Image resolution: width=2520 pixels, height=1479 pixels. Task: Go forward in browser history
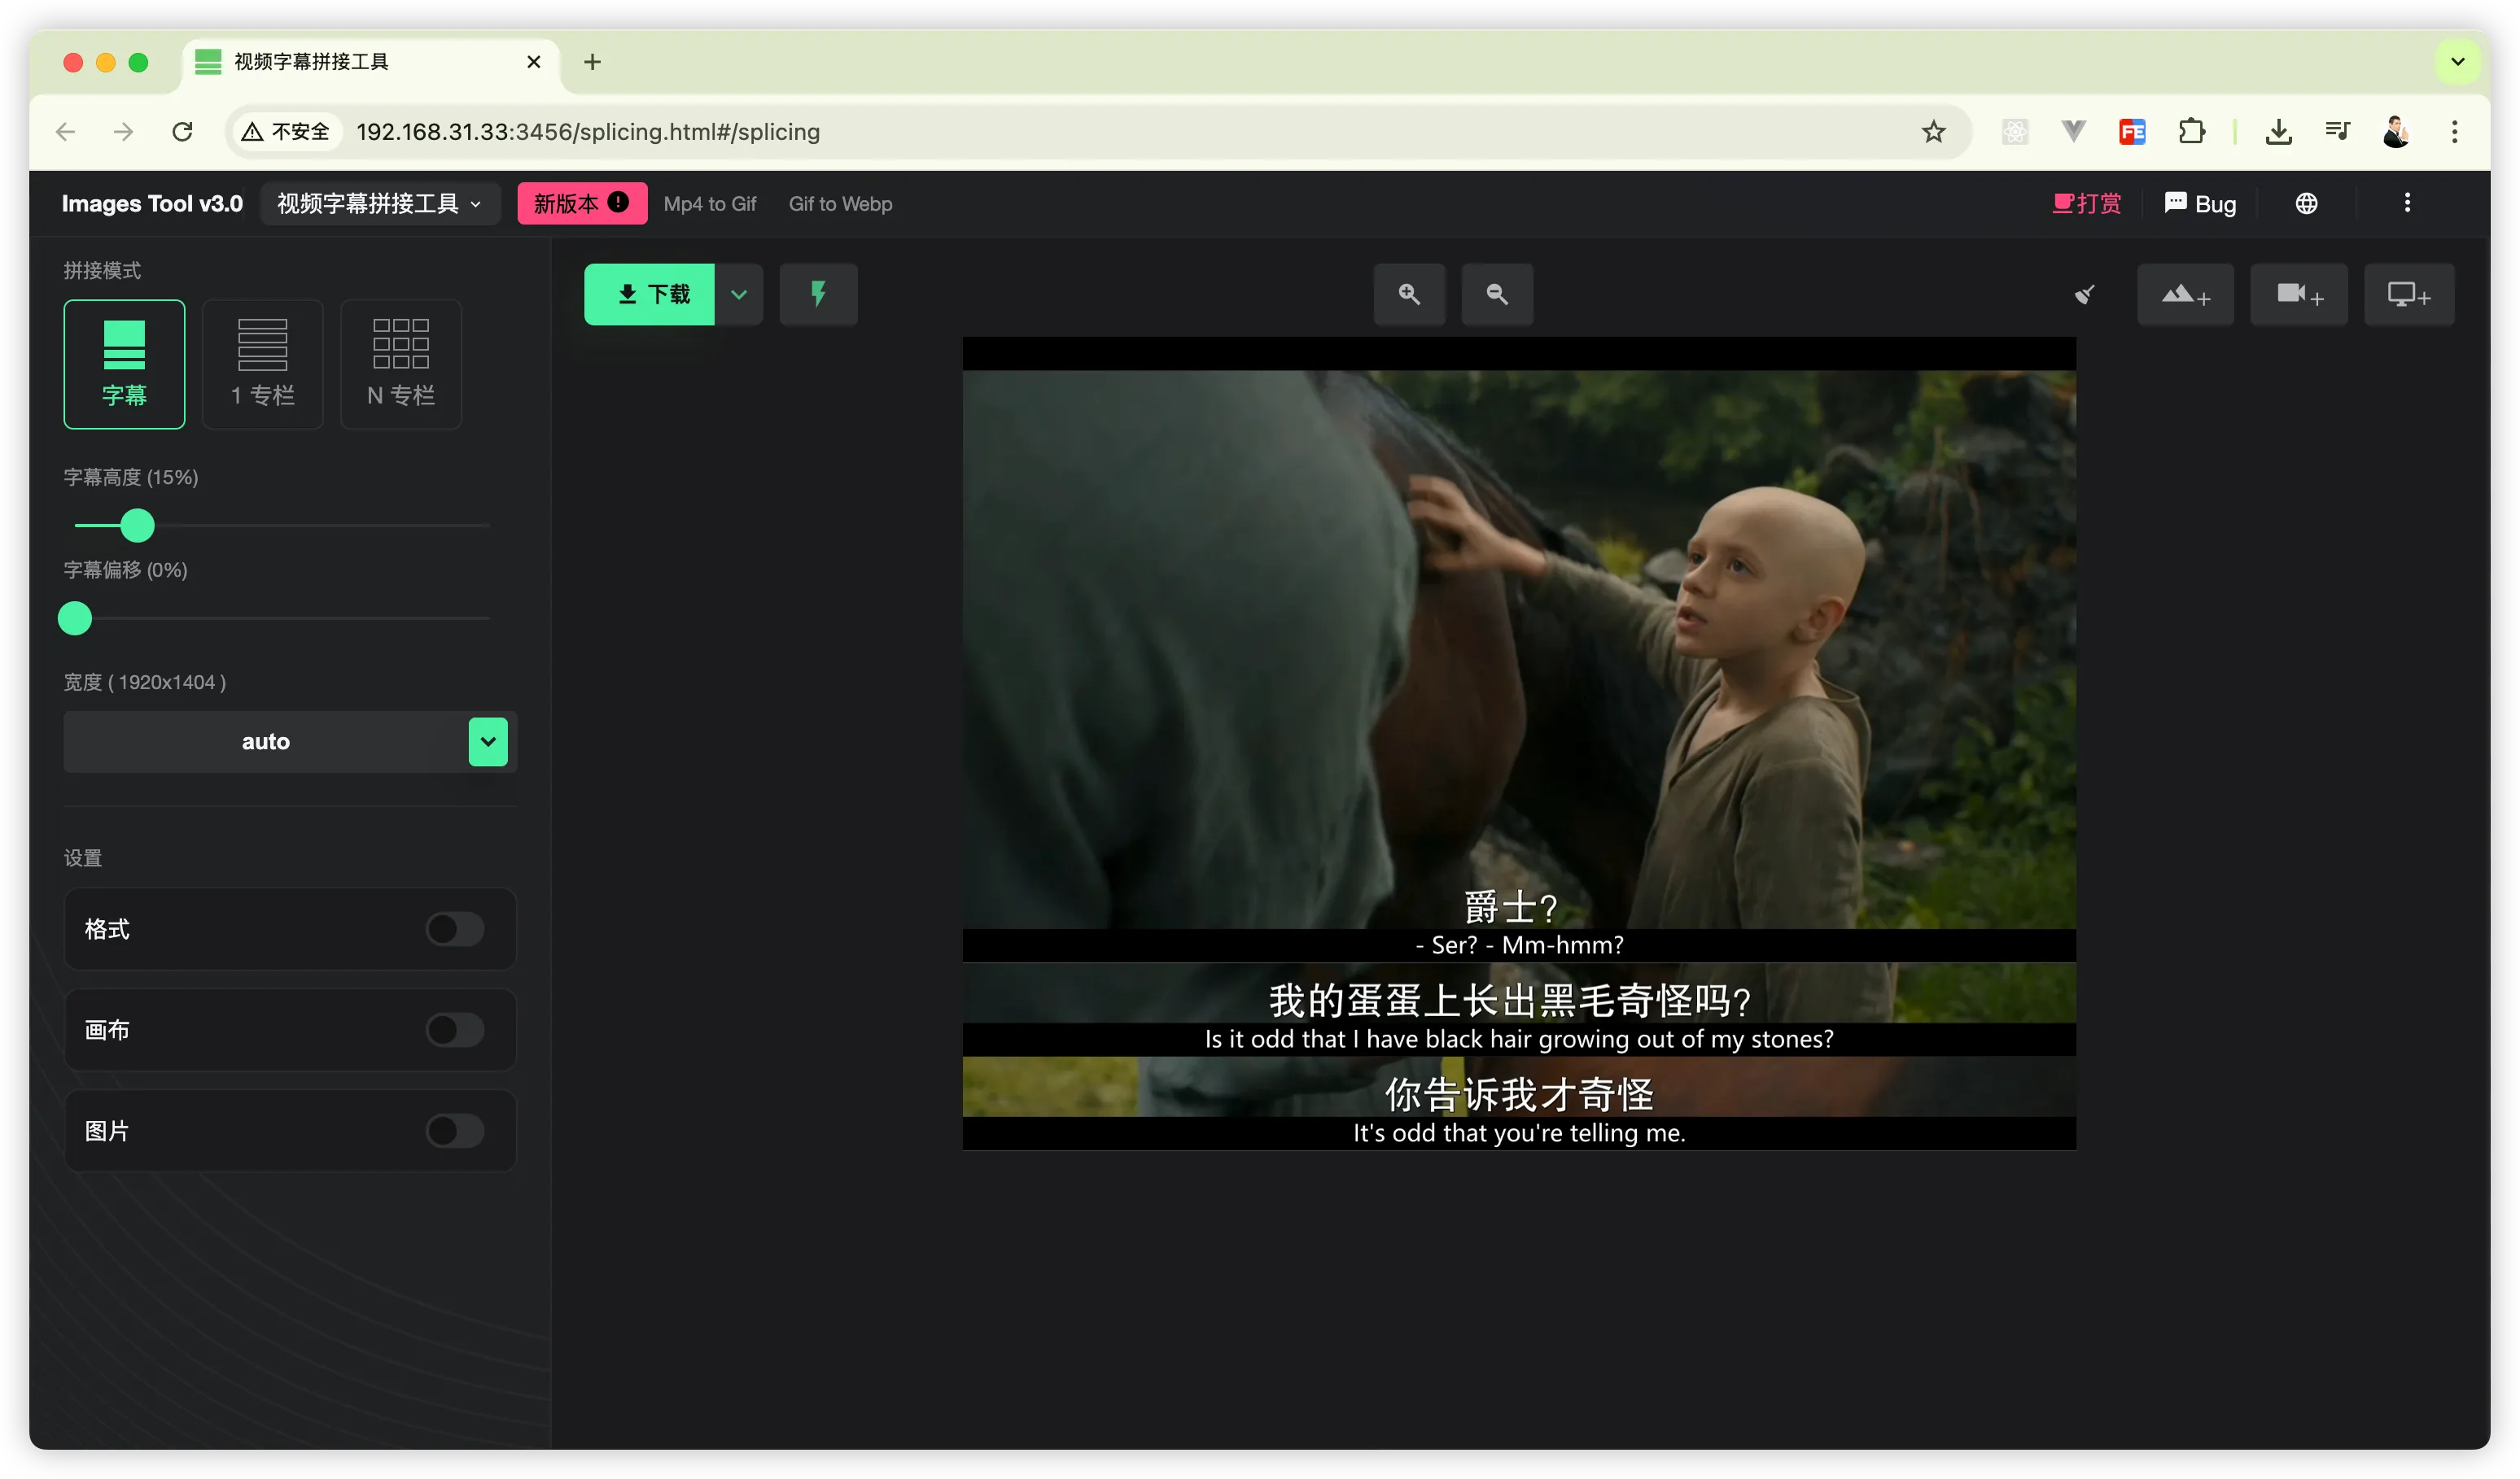124,132
